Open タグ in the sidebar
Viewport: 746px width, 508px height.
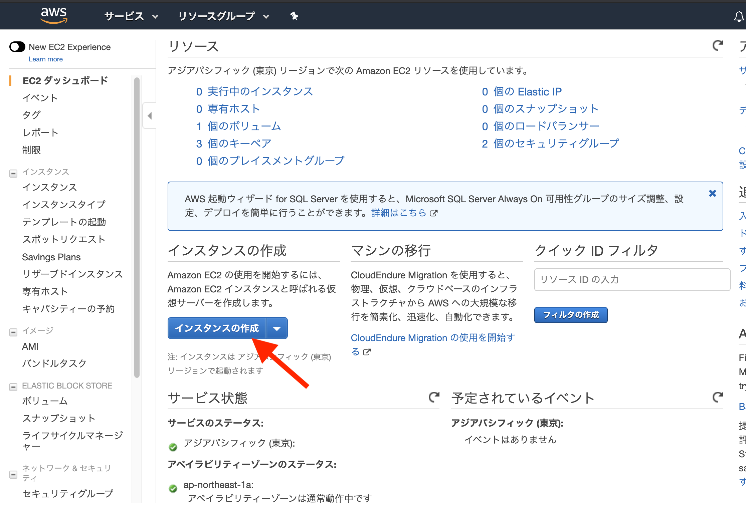click(x=31, y=115)
